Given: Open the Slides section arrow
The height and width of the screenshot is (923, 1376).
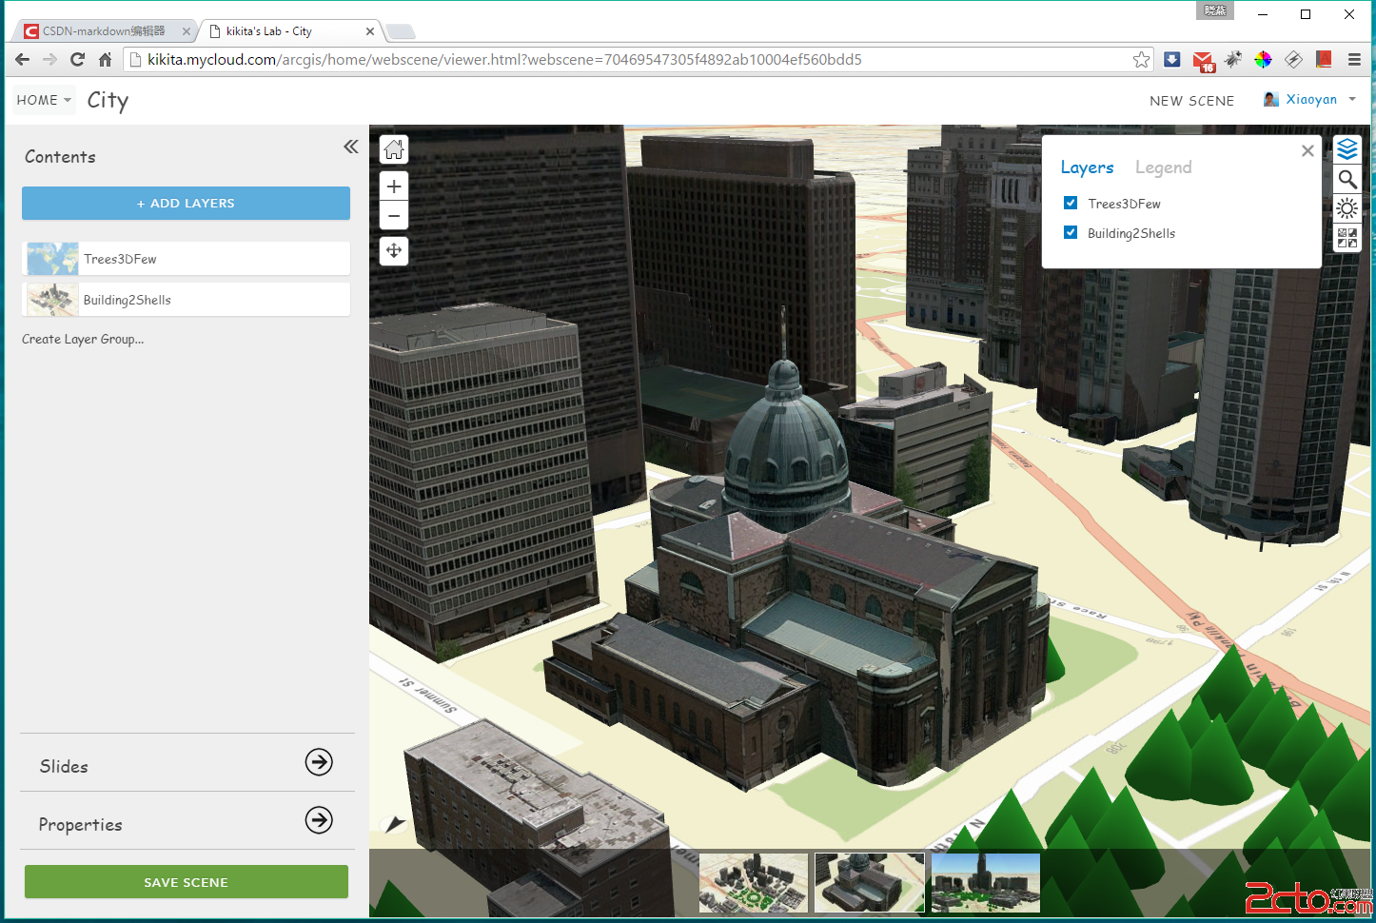Looking at the screenshot, I should click(x=319, y=761).
